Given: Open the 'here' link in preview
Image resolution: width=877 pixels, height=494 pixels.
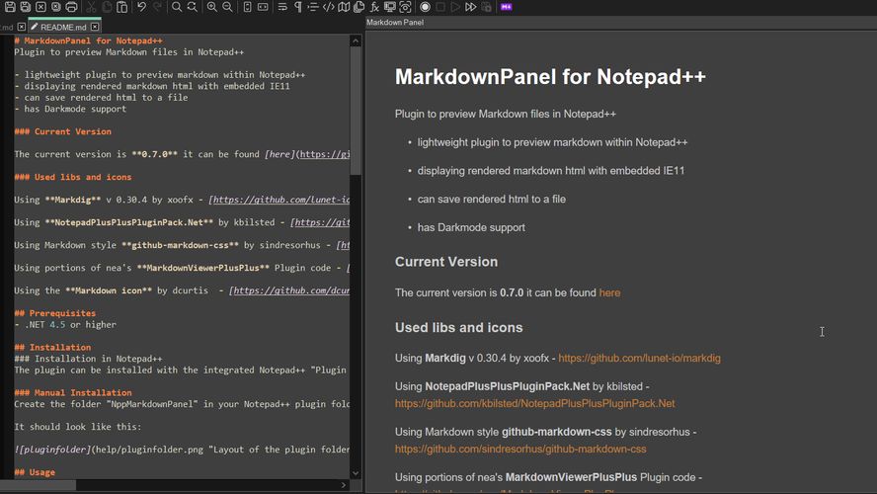Looking at the screenshot, I should coord(609,293).
